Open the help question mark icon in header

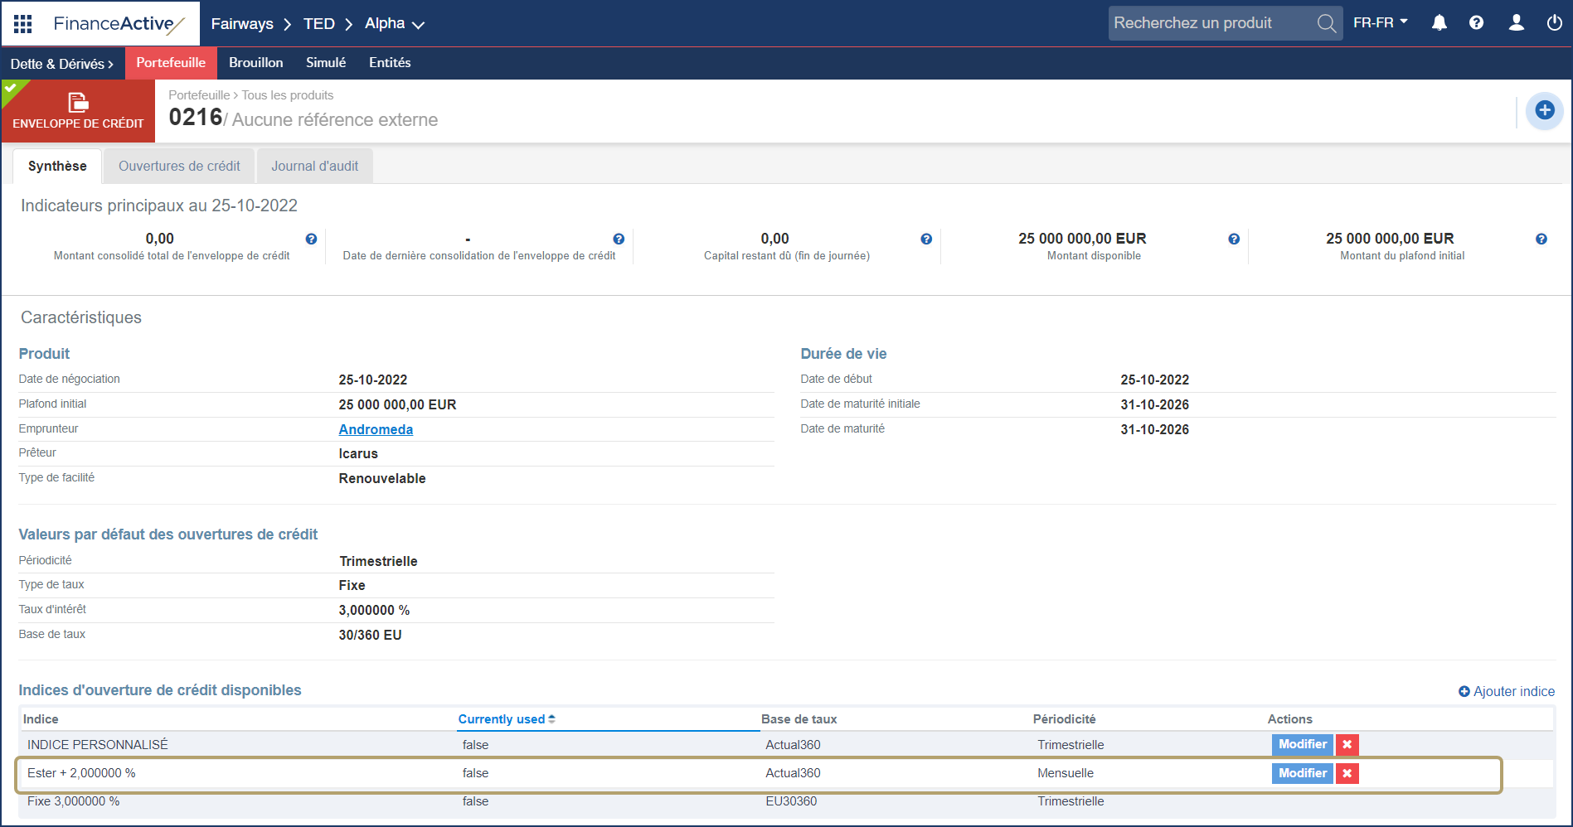1476,23
